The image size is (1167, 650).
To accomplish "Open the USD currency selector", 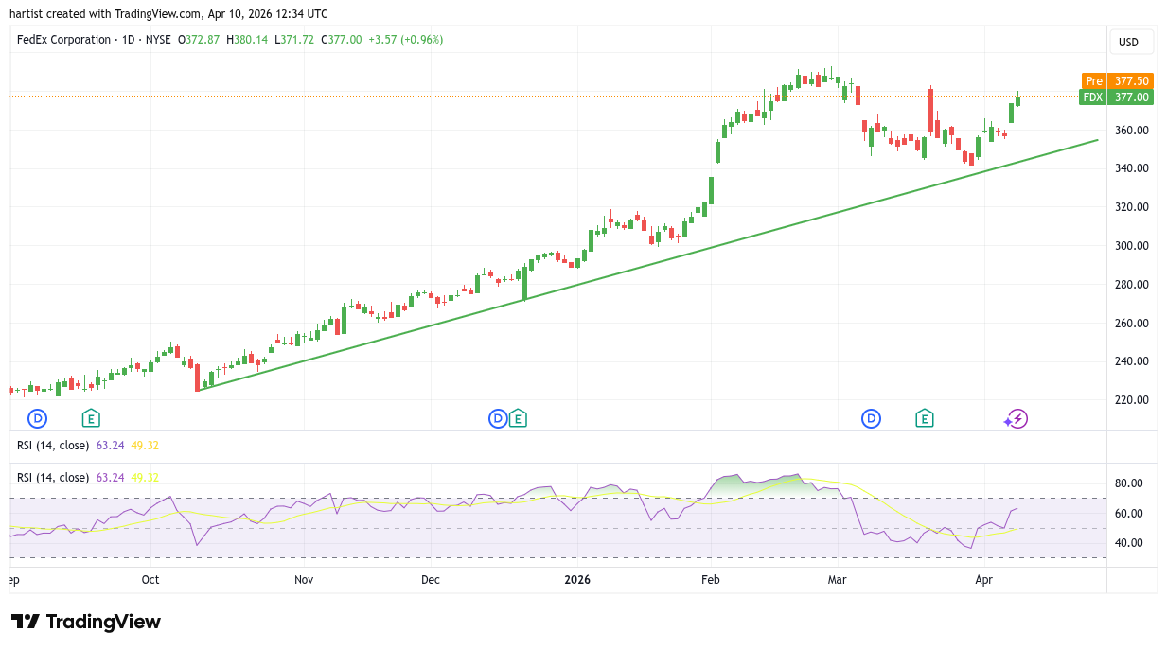I will tap(1129, 42).
